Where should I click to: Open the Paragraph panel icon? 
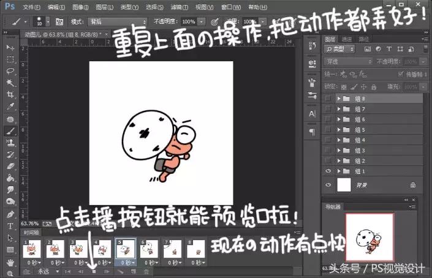pos(312,132)
